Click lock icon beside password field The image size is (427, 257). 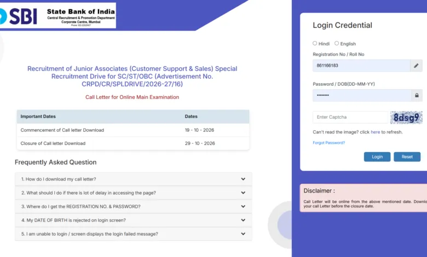pyautogui.click(x=417, y=96)
